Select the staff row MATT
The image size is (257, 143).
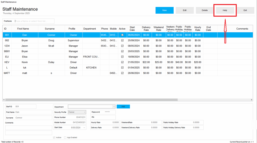(128, 73)
